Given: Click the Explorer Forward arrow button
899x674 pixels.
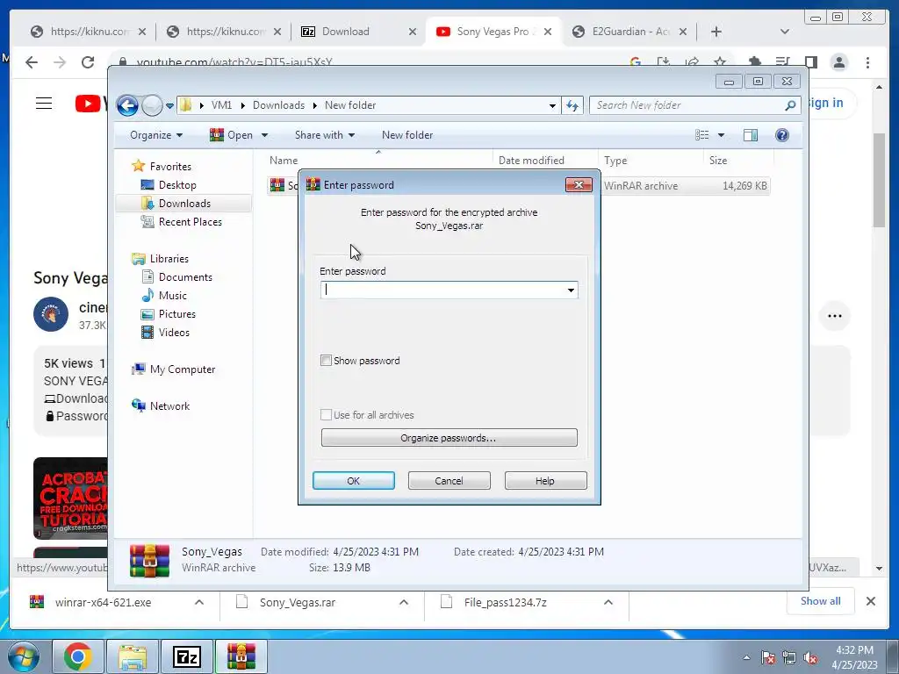Looking at the screenshot, I should [x=152, y=105].
